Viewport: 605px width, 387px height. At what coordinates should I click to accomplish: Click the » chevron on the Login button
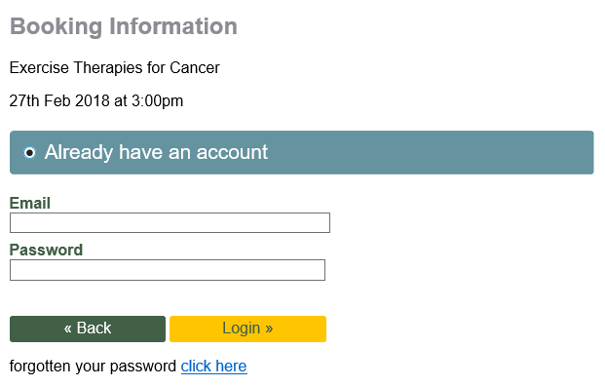(269, 329)
